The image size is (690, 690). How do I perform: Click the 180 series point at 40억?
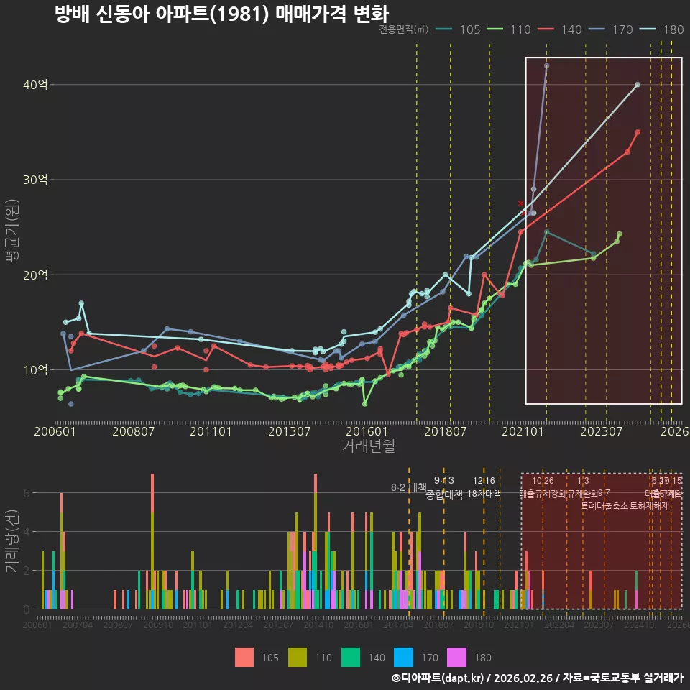point(638,85)
